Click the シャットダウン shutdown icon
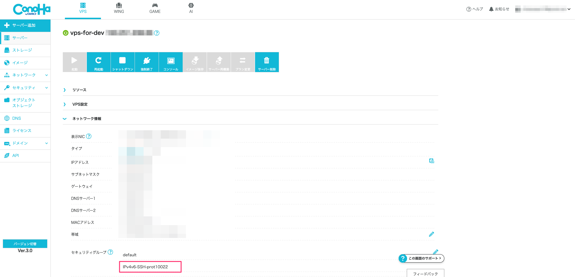Viewport: 575px width, 277px height. coord(123,62)
